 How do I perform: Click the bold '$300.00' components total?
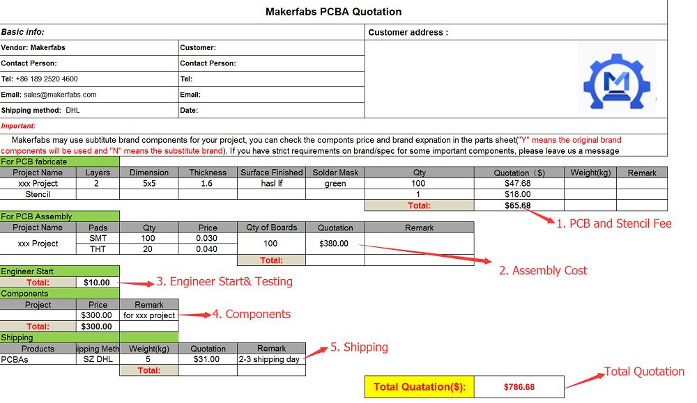coord(98,326)
